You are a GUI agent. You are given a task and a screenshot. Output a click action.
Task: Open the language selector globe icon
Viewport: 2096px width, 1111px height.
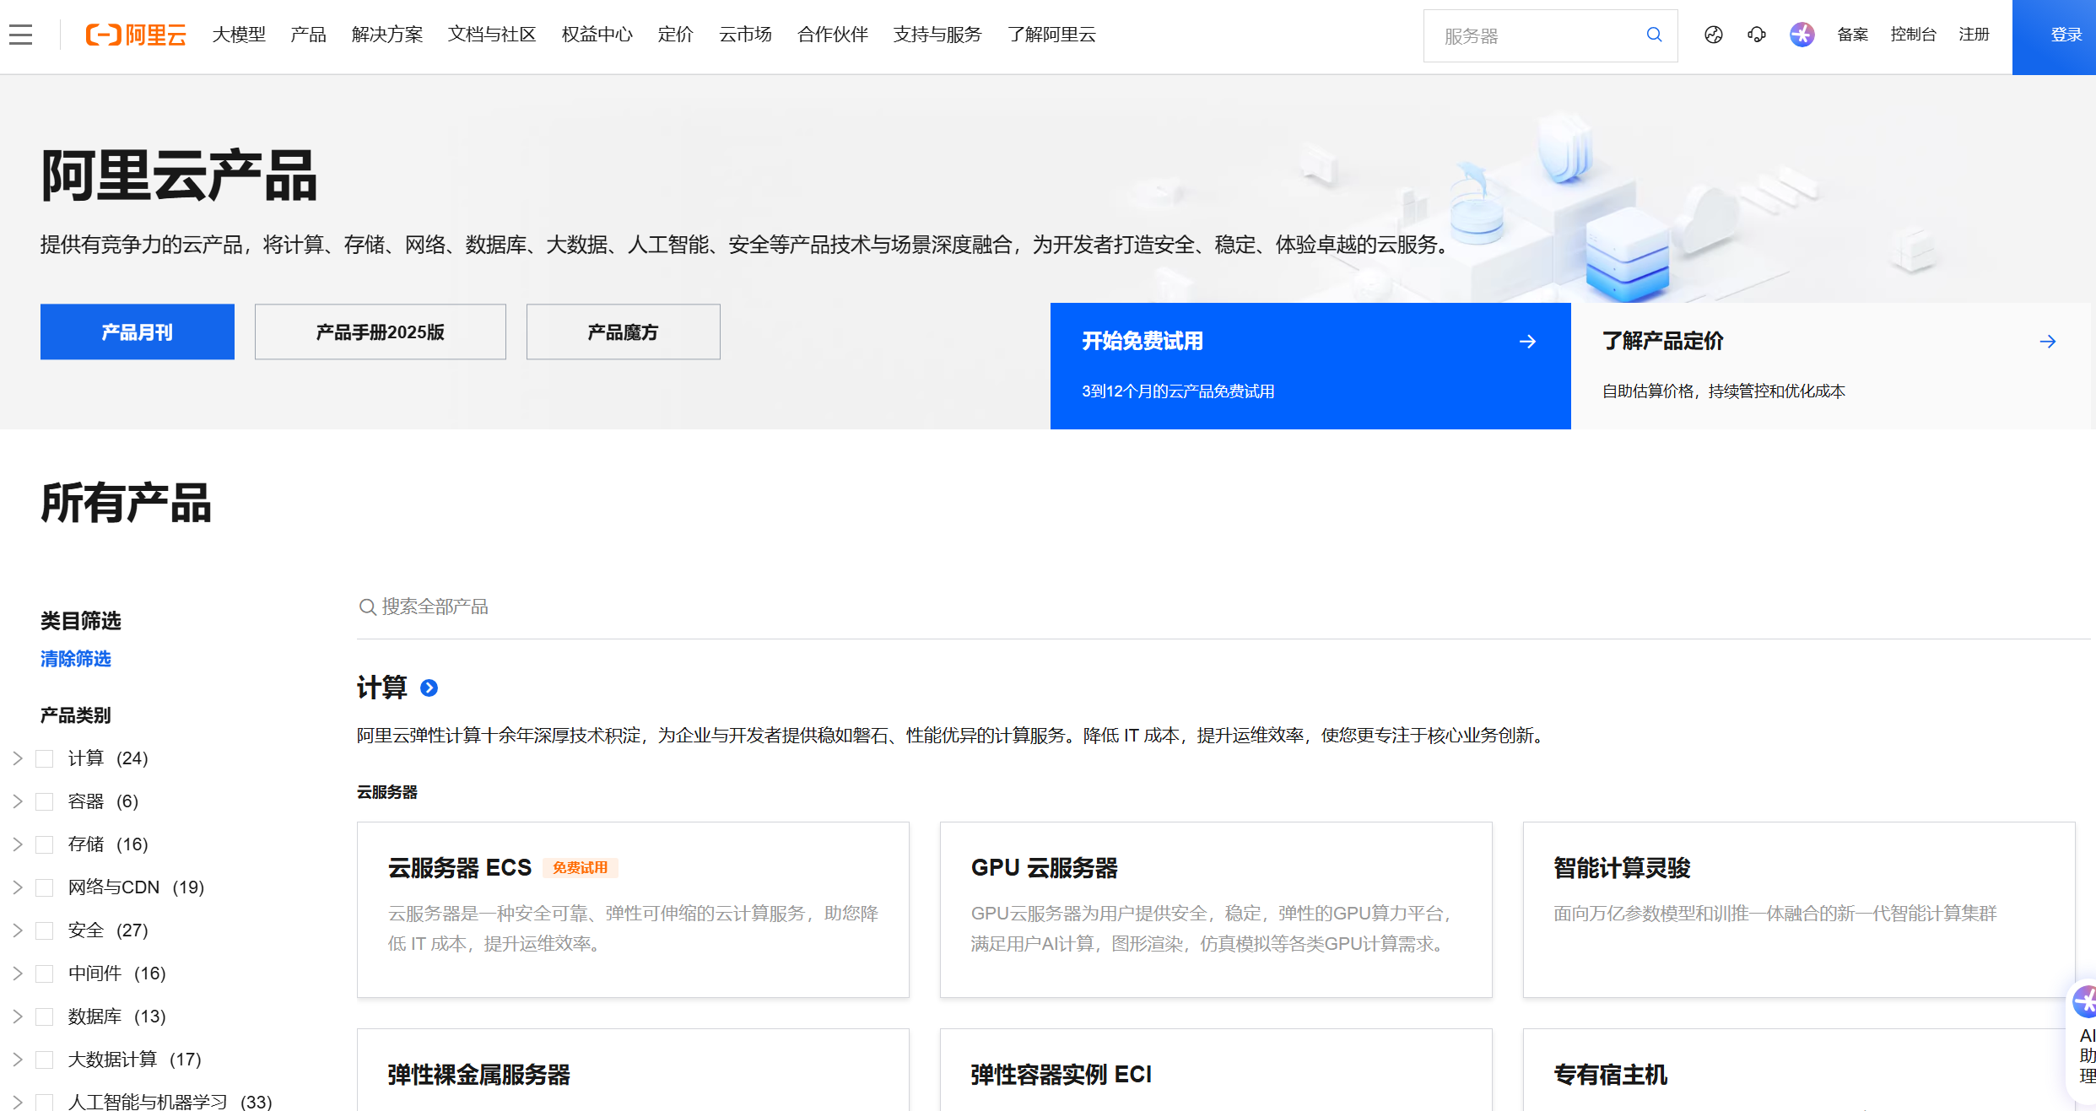coord(1714,35)
